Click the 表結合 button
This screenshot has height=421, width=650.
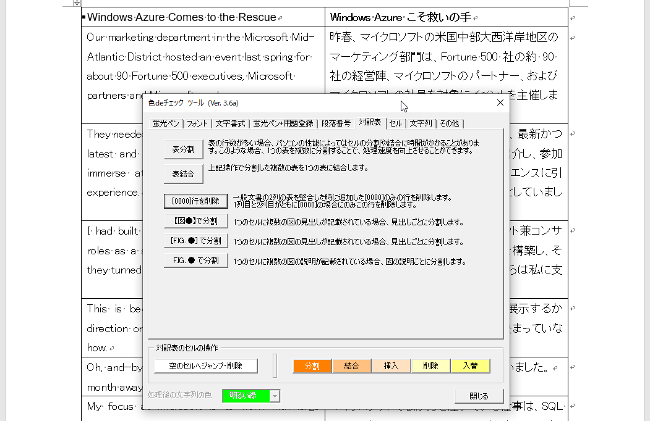183,174
